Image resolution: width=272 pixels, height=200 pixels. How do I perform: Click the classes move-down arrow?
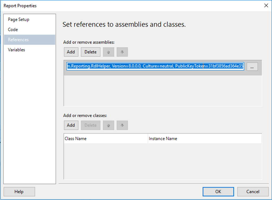[122, 125]
